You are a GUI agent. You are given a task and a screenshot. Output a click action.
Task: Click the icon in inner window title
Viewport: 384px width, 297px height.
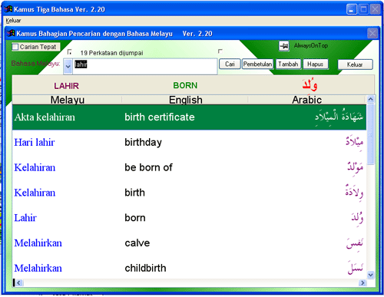point(11,33)
